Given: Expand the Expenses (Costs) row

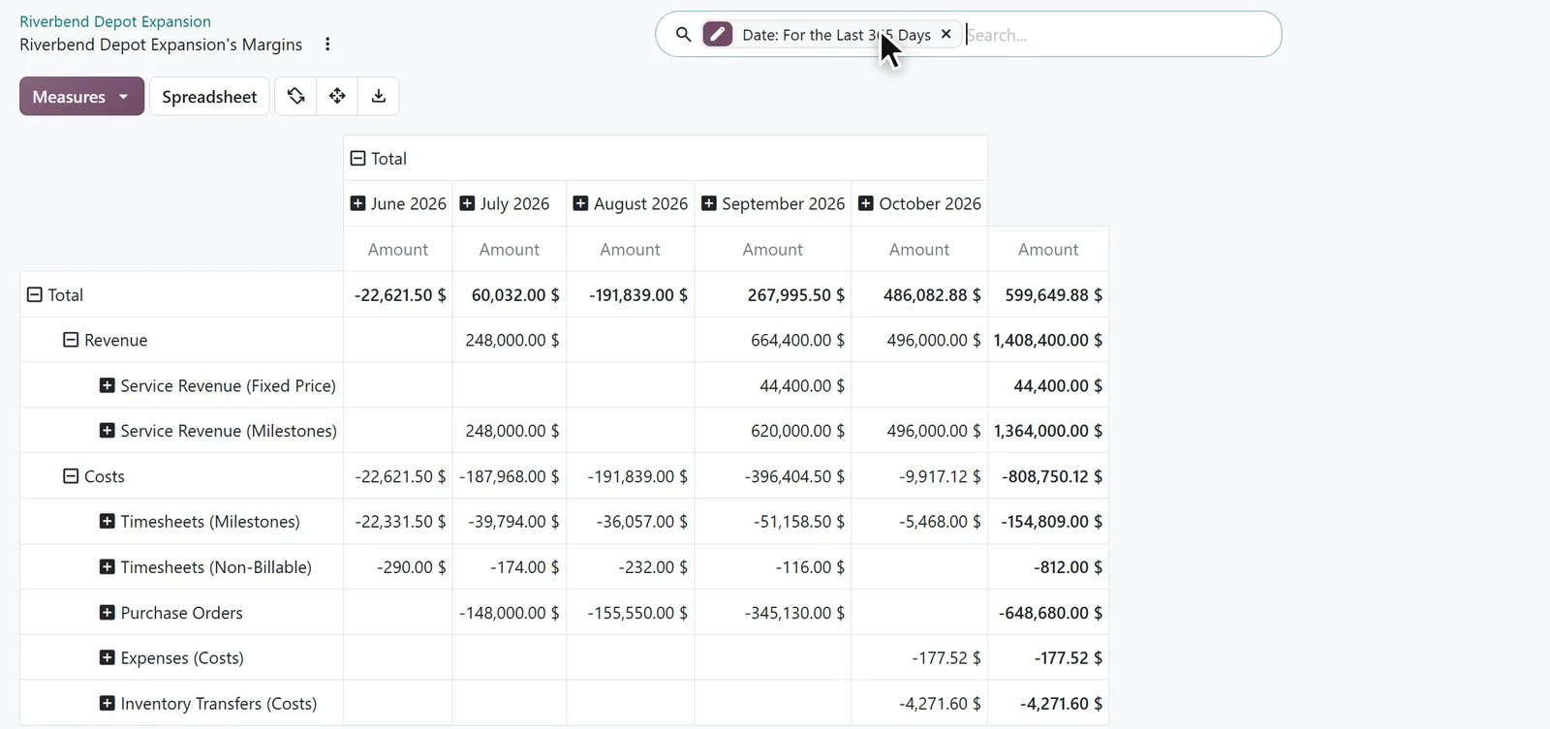Looking at the screenshot, I should (107, 657).
